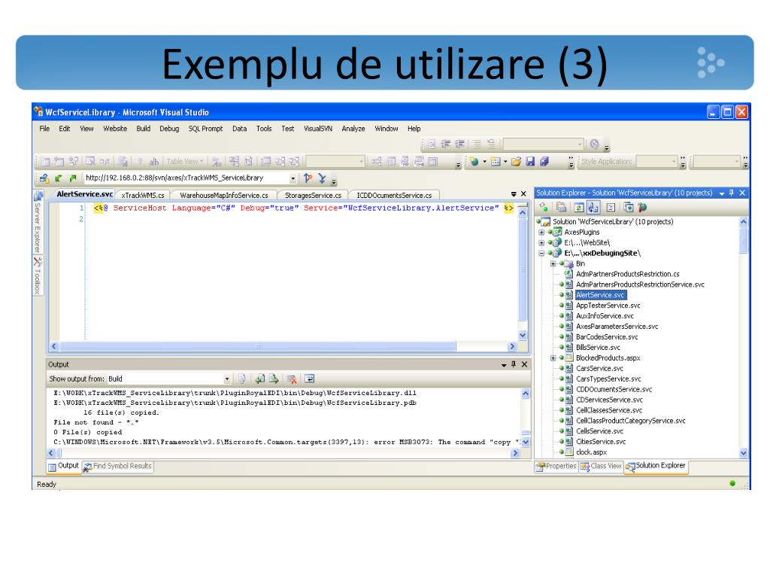Click the New Web Site toolbar icon
770x578 pixels.
pyautogui.click(x=474, y=162)
